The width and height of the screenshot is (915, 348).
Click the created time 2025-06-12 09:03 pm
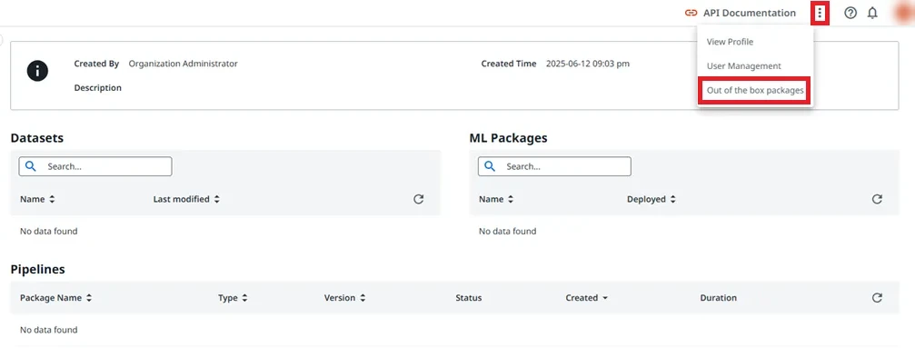pos(588,64)
